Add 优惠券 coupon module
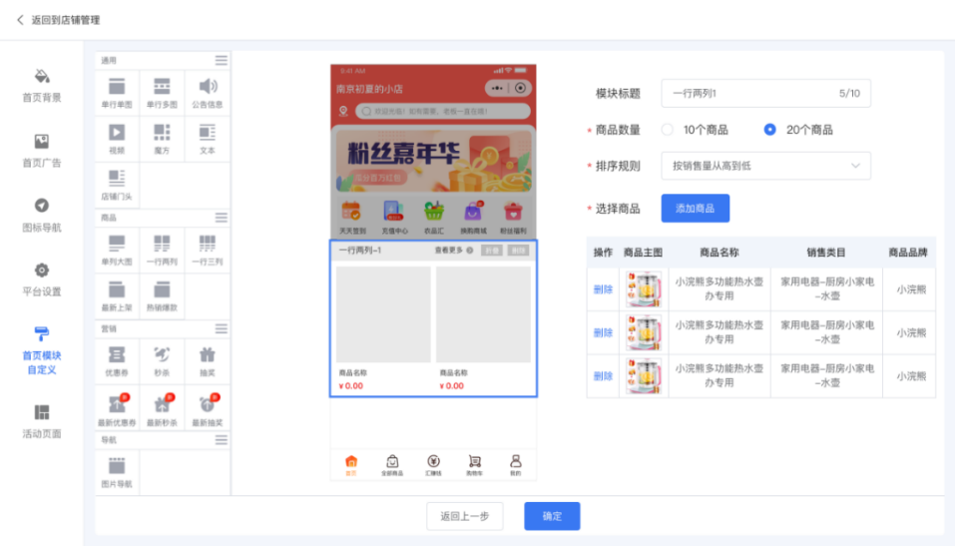The height and width of the screenshot is (546, 955). click(x=117, y=361)
